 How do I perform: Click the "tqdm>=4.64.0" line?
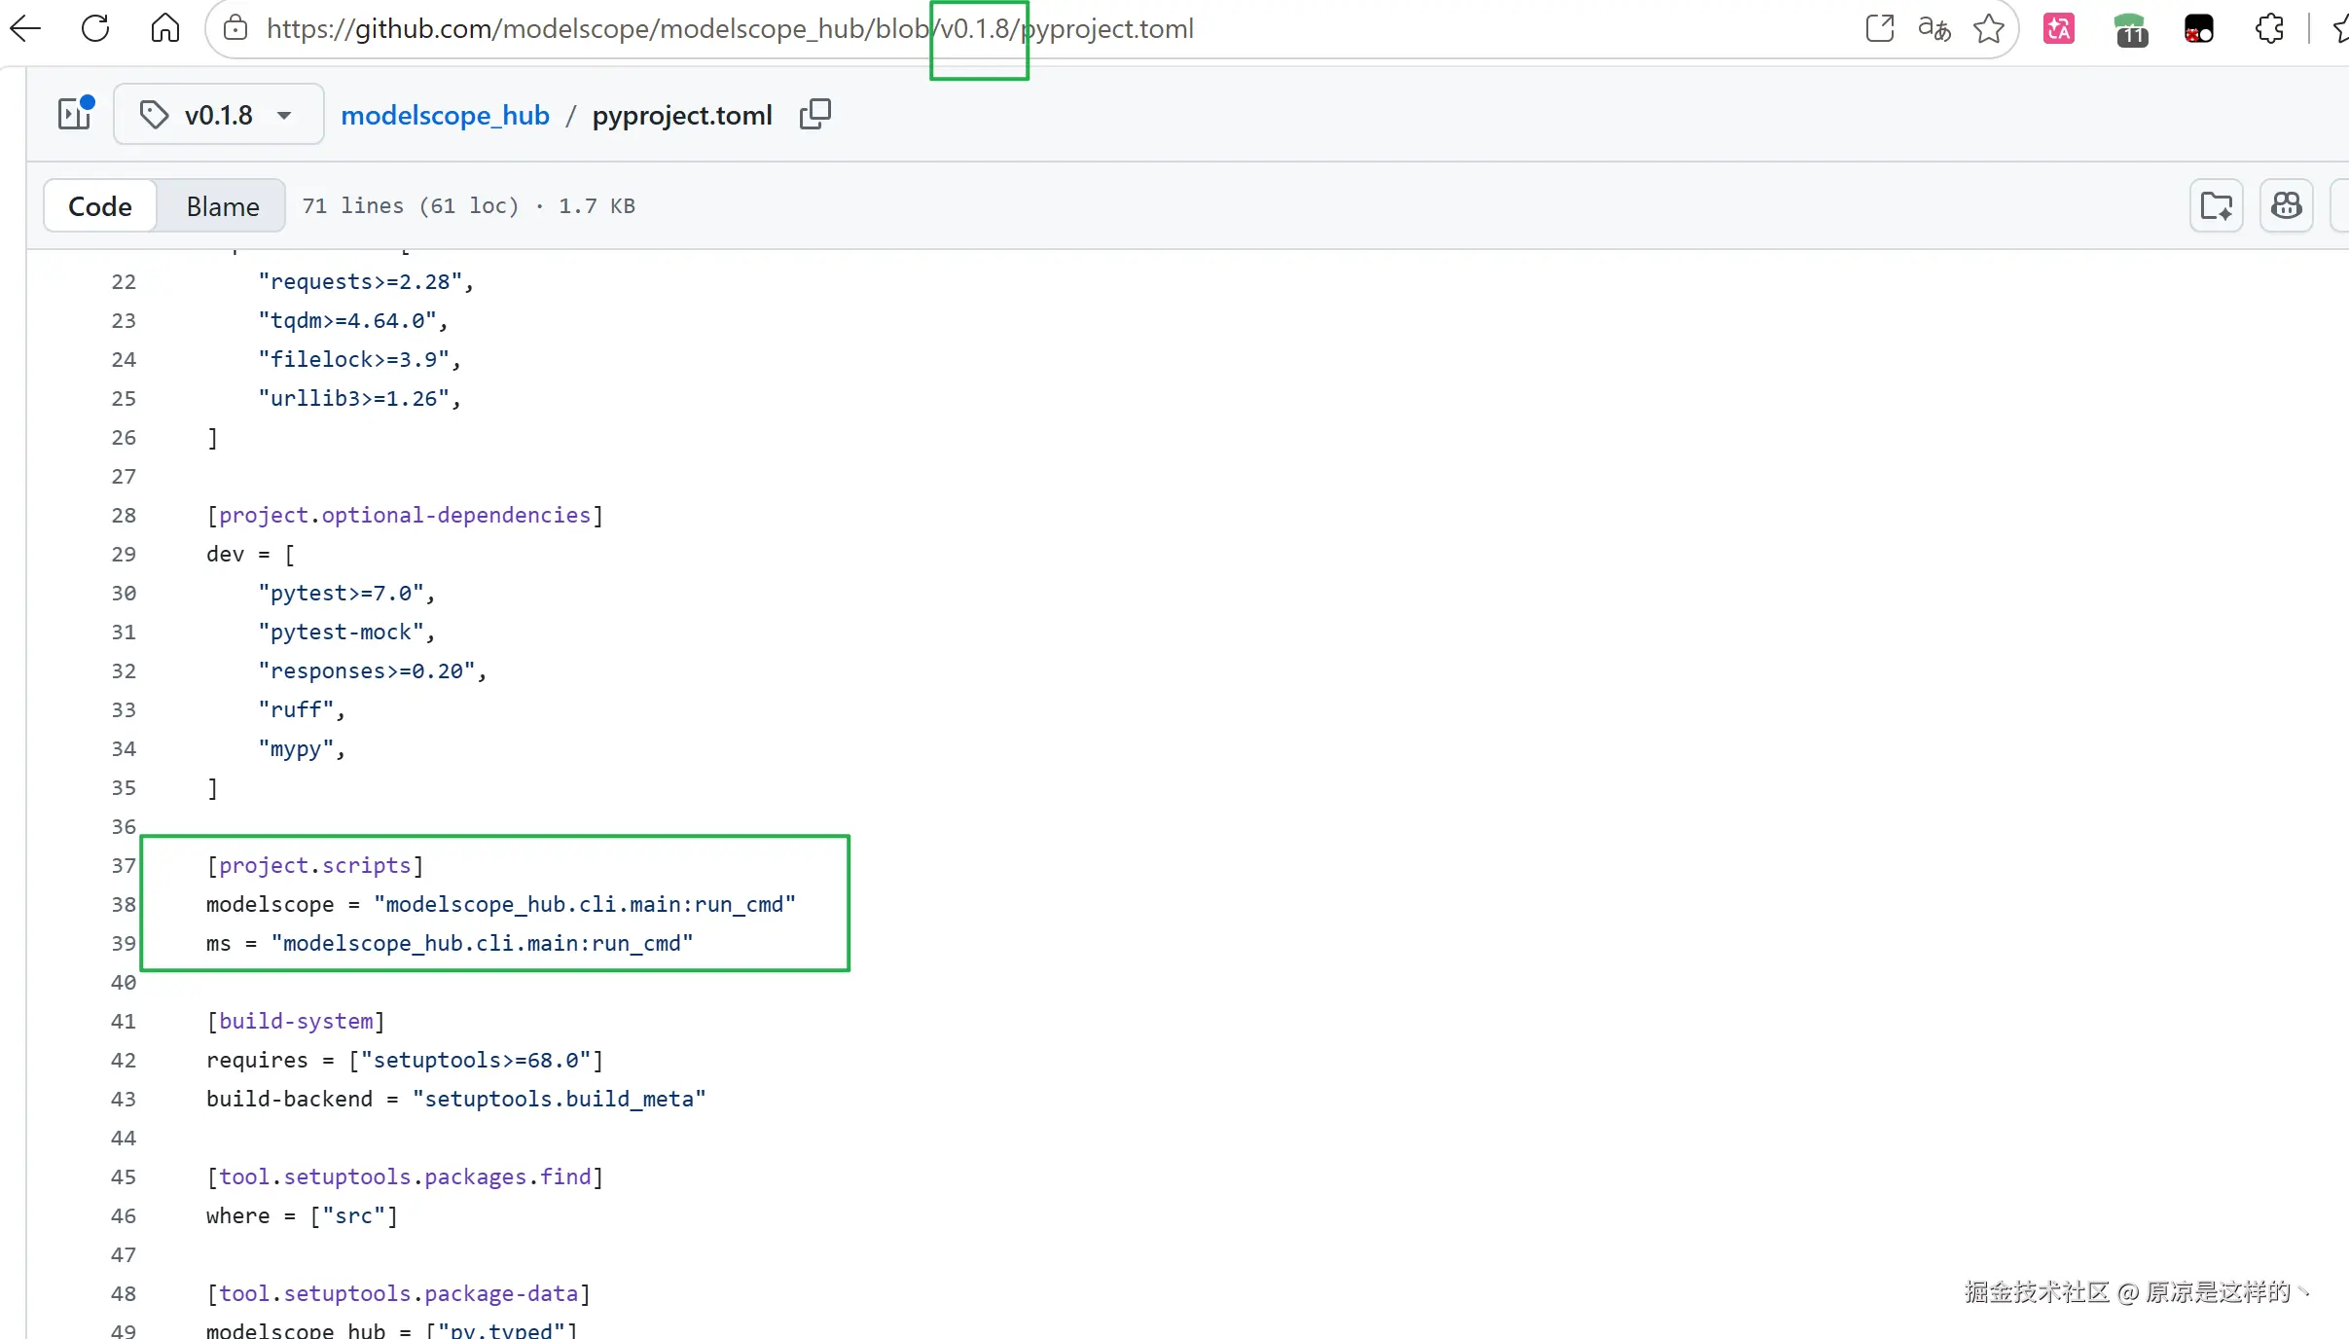[x=353, y=320]
